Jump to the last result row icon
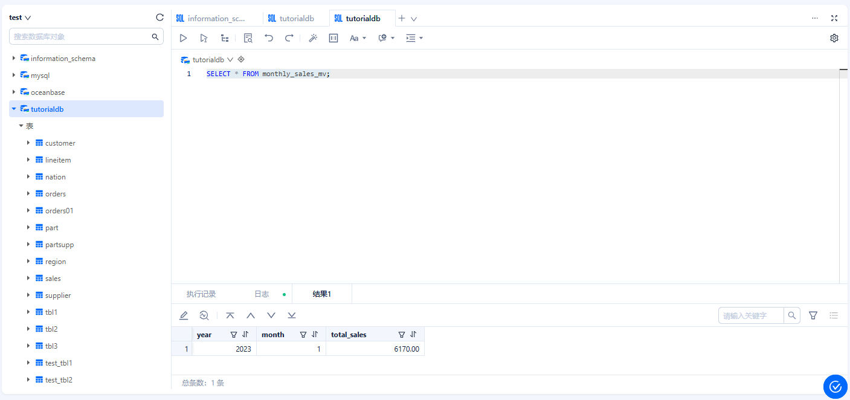The height and width of the screenshot is (400, 850). (x=292, y=315)
